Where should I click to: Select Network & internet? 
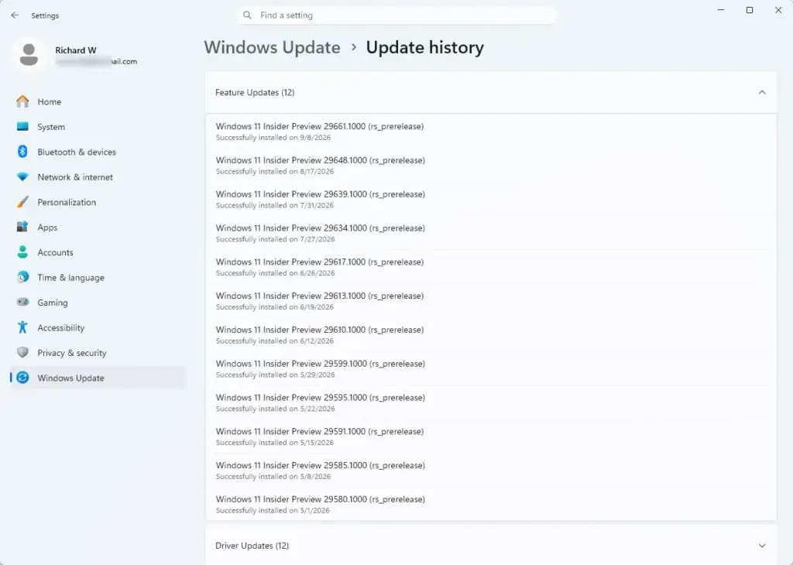point(98,177)
